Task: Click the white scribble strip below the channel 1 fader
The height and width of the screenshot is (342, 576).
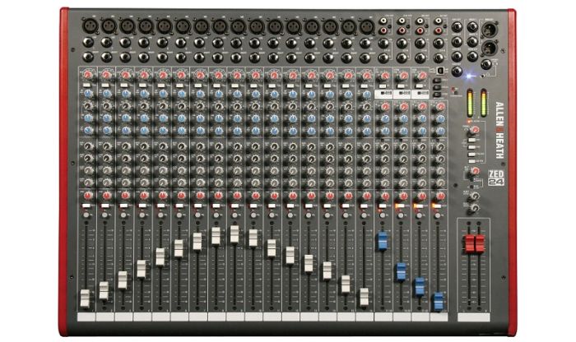Action: (x=86, y=317)
